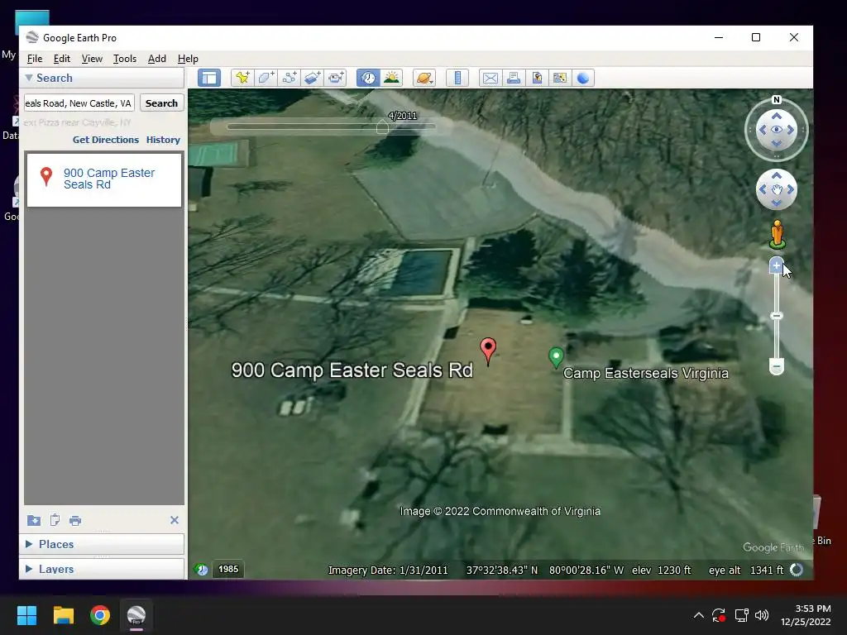Click Google Earth Pro taskbar icon
This screenshot has height=635, width=847.
point(136,615)
